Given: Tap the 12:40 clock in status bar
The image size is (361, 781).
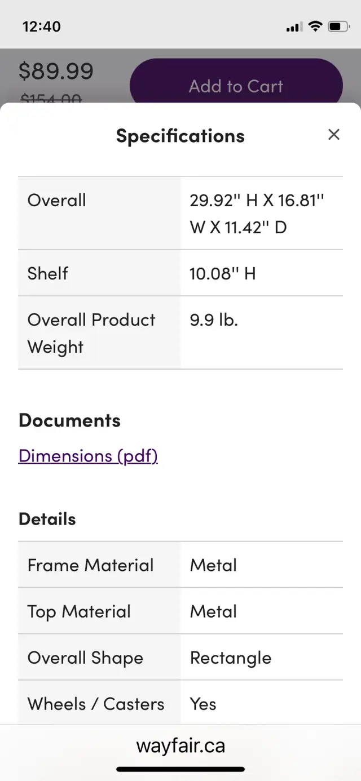Looking at the screenshot, I should [x=42, y=26].
